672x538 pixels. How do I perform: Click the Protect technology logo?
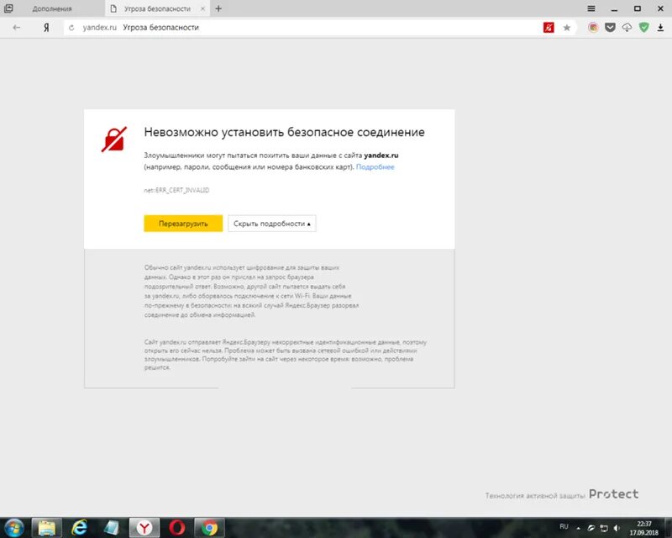tap(613, 494)
